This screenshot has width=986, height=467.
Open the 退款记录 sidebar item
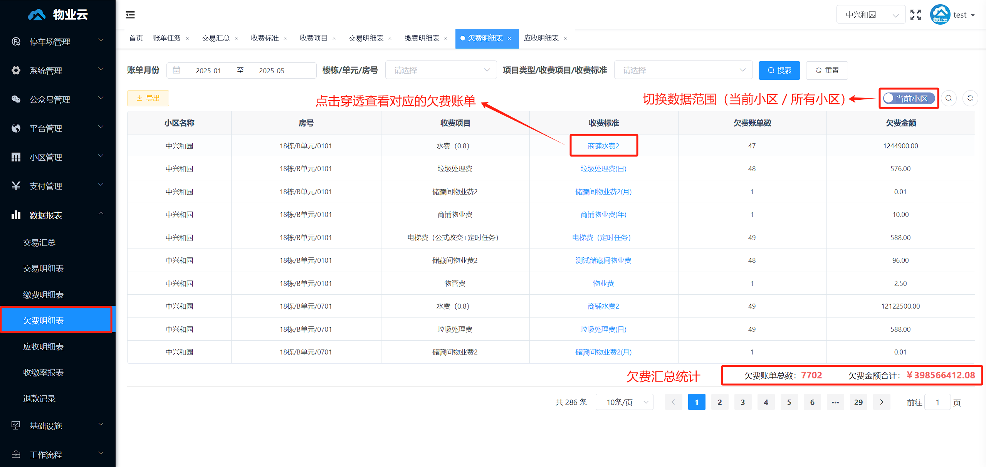(x=58, y=398)
